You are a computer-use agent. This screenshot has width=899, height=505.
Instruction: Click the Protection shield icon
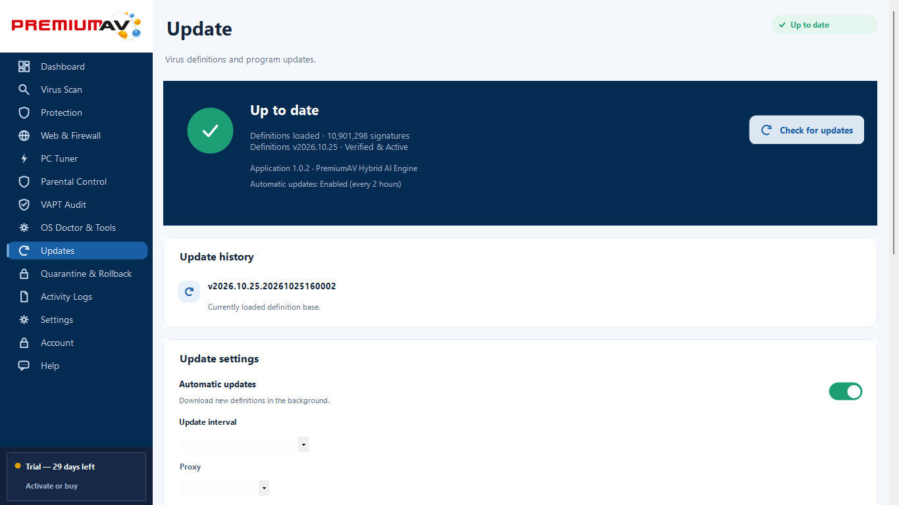[x=24, y=112]
